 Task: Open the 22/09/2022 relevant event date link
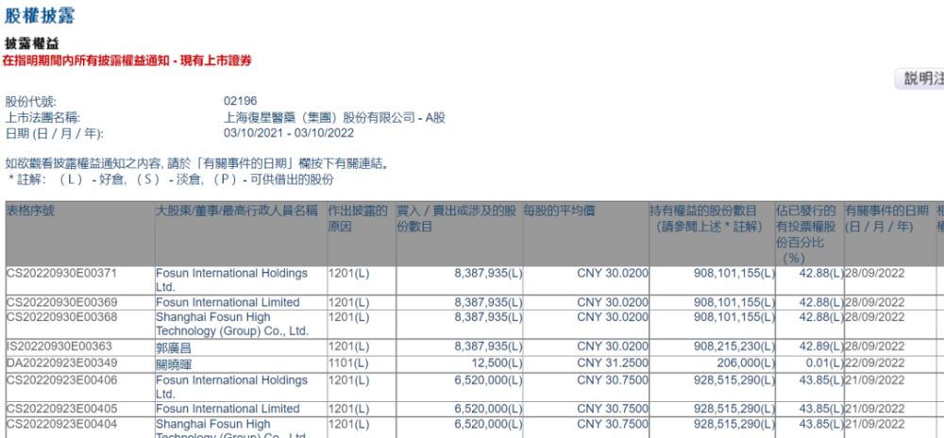tap(875, 362)
